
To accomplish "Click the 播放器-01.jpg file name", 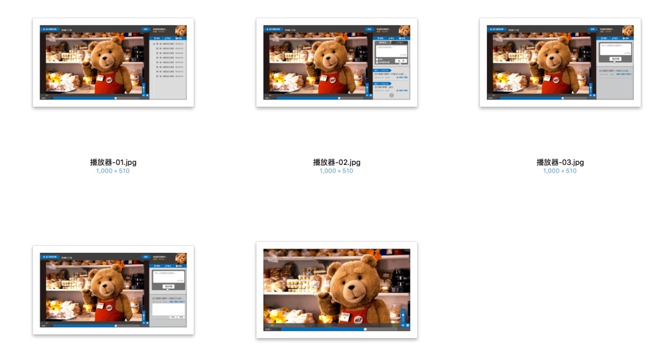I will point(113,162).
